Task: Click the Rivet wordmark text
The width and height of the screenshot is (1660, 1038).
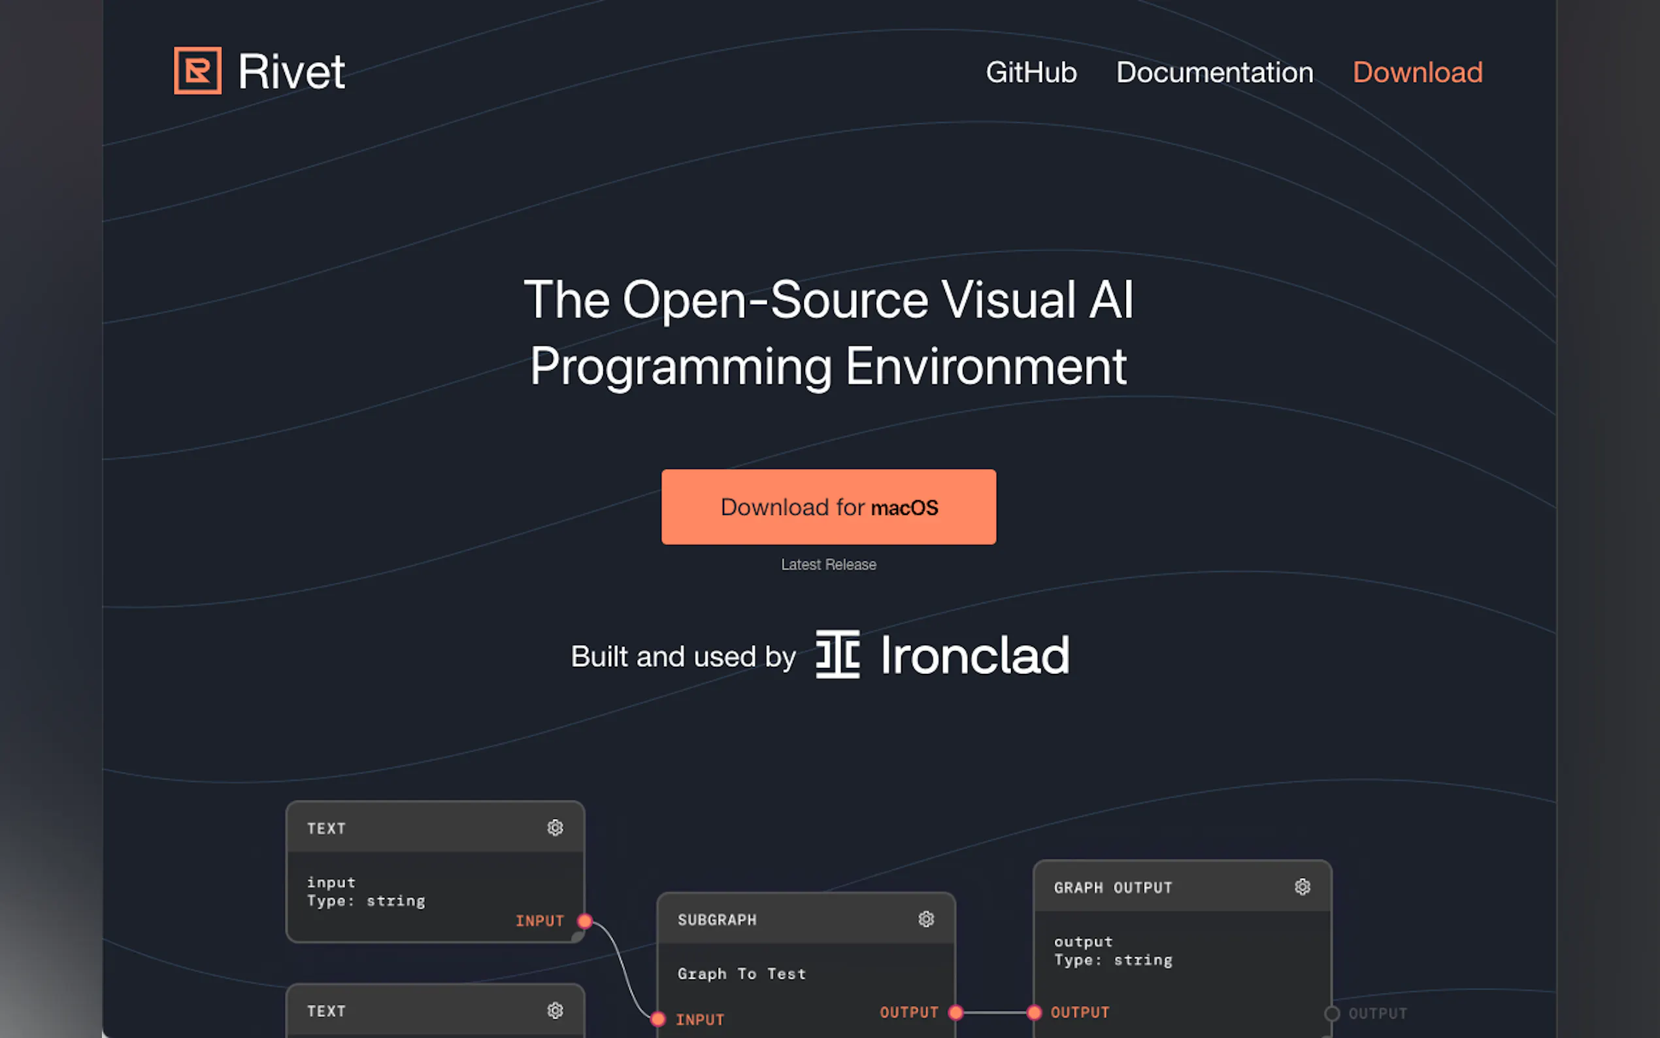Action: (291, 72)
